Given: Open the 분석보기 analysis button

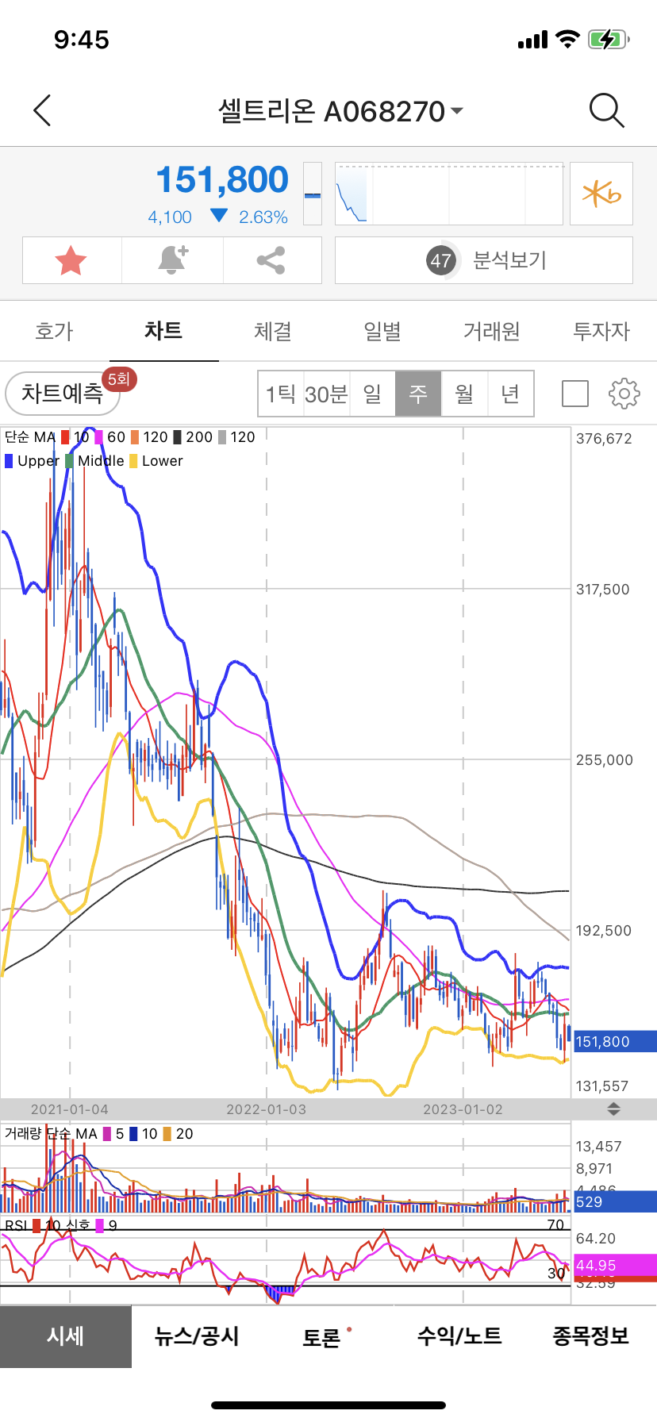Looking at the screenshot, I should point(484,260).
